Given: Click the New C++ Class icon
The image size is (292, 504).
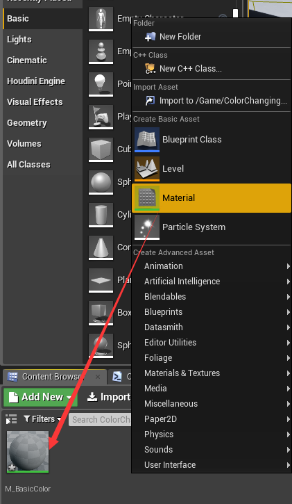Looking at the screenshot, I should (x=150, y=68).
